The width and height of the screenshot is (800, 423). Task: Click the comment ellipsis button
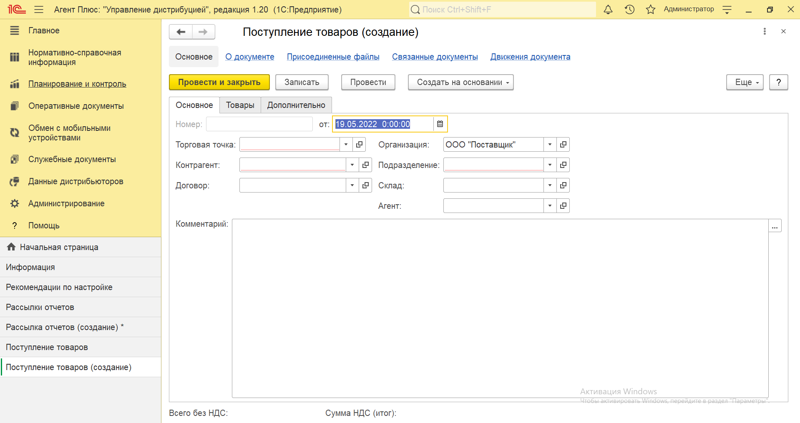coord(775,226)
